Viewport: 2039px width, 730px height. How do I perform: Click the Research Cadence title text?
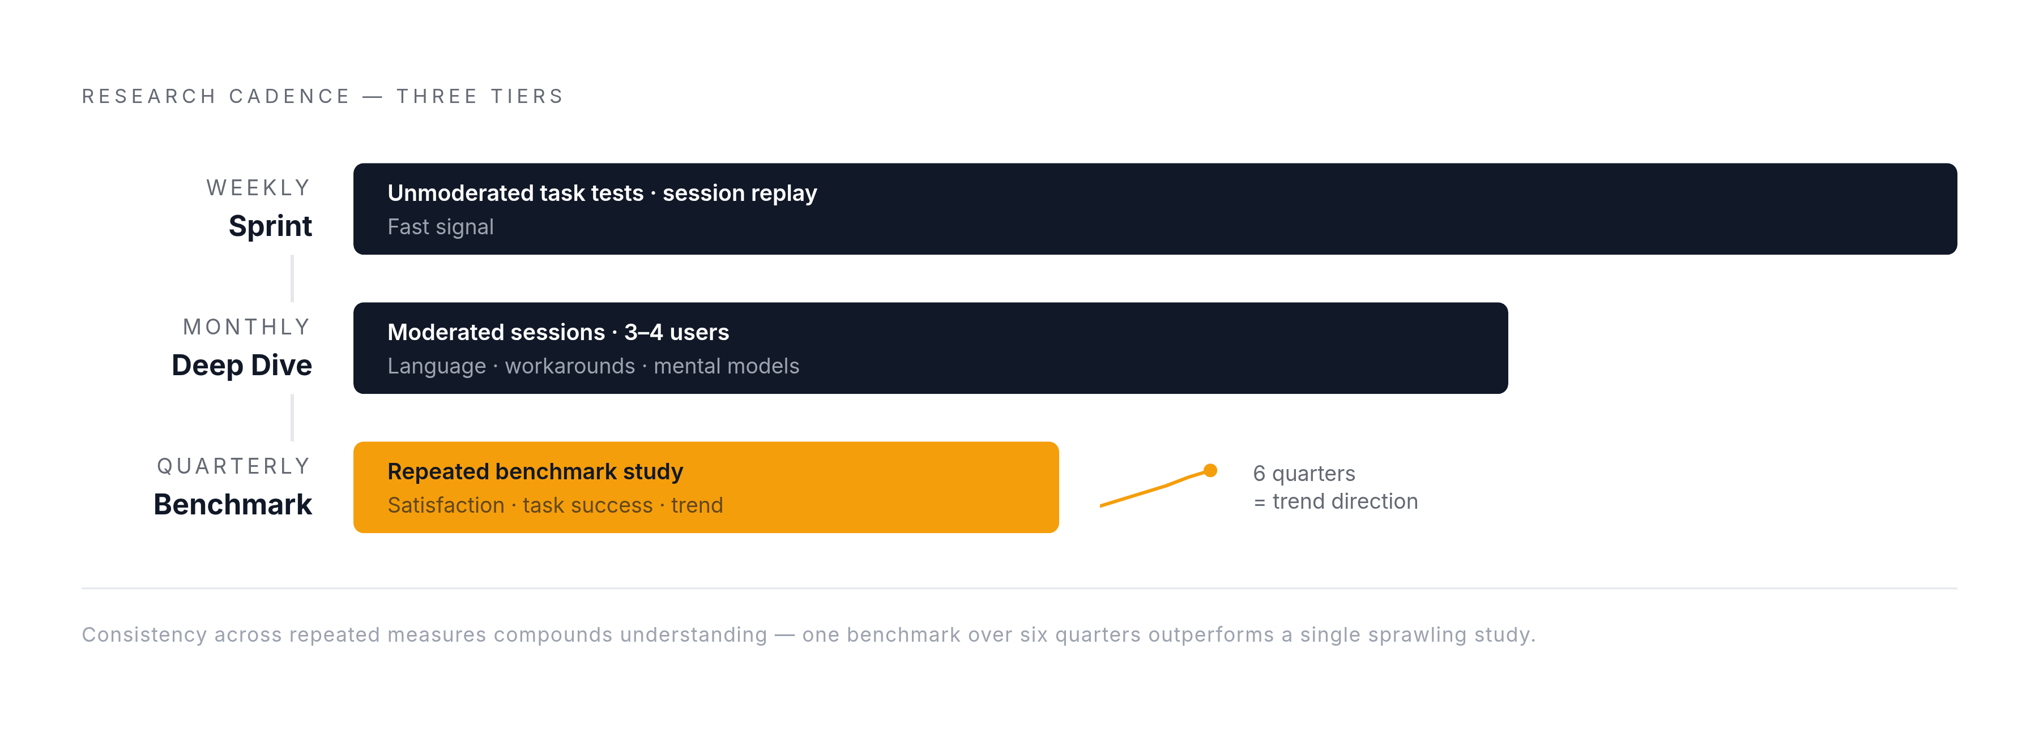click(x=322, y=97)
